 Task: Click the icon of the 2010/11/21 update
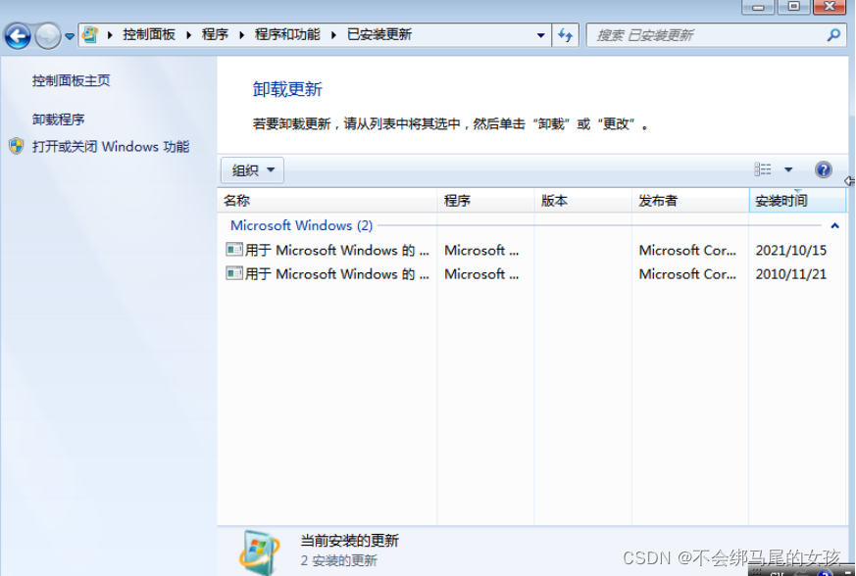click(234, 273)
